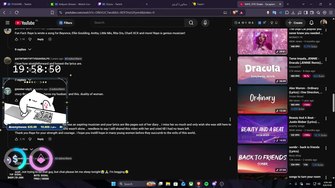The width and height of the screenshot is (335, 188).
Task: Toggle the browser media control music icon
Action: click(299, 12)
